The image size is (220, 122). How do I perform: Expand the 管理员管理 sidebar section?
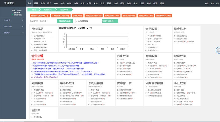coord(13,26)
